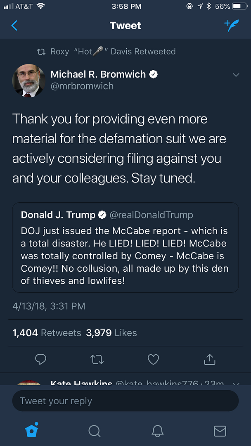
Task: Open Michael R. Bromwich's profile picture
Action: pyautogui.click(x=29, y=81)
